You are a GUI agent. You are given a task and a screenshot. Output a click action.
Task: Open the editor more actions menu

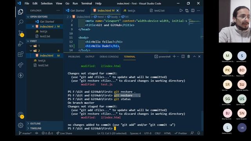pyautogui.click(x=198, y=11)
